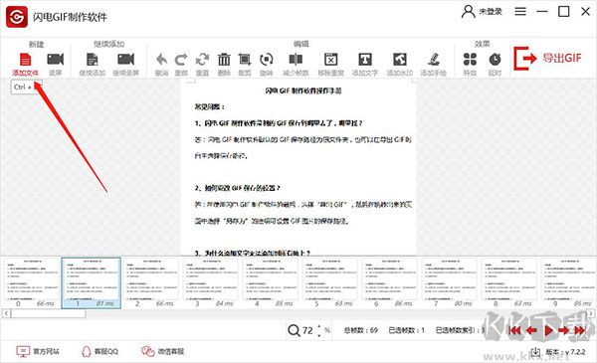Click the left scroll arrow of frame strip

[6, 313]
